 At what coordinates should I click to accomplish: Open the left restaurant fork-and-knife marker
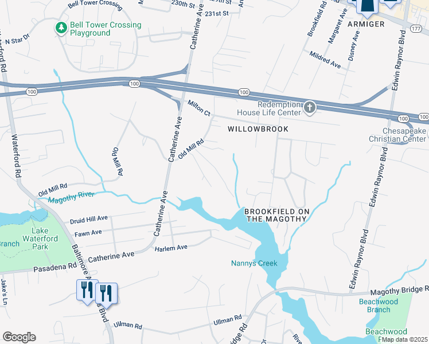pos(87,292)
